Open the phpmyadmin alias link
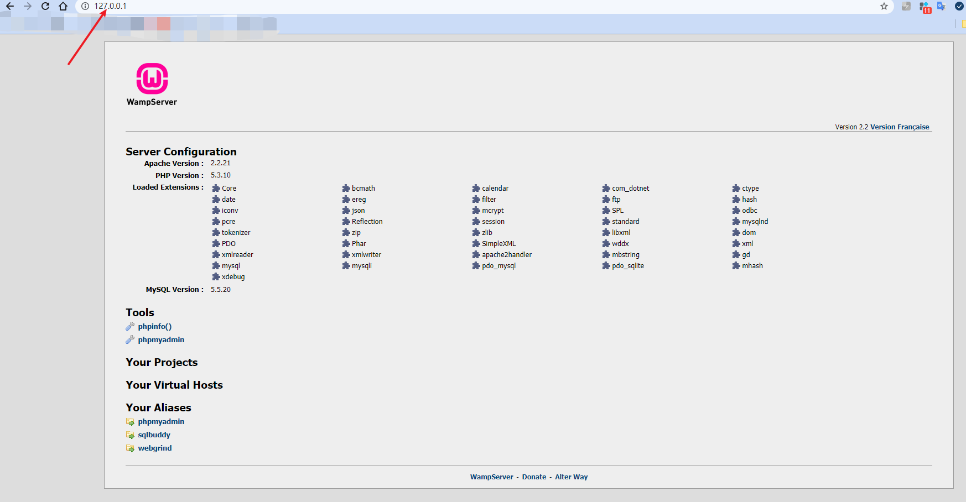 point(161,422)
